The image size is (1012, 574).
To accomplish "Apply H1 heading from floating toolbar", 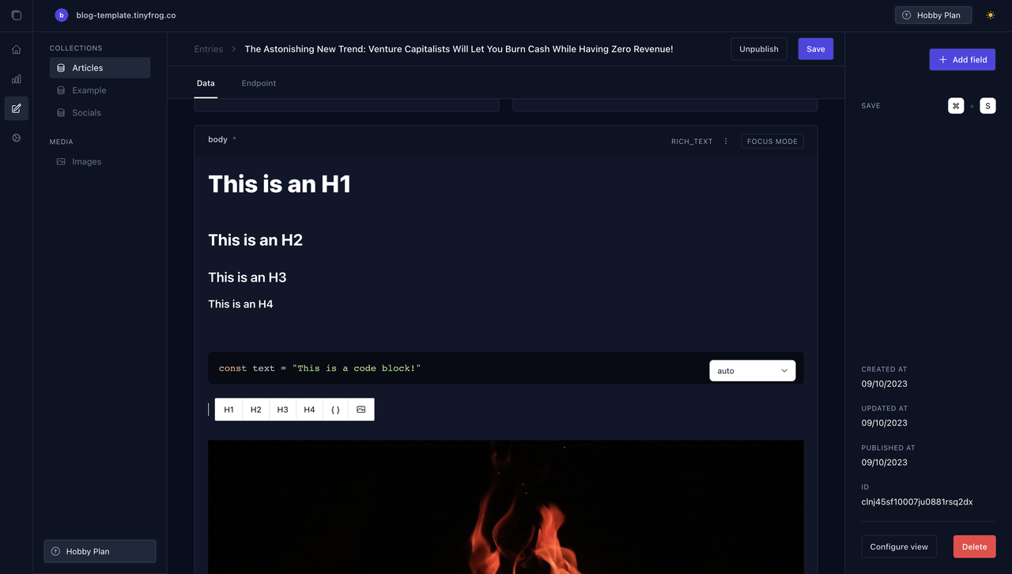I will coord(228,410).
